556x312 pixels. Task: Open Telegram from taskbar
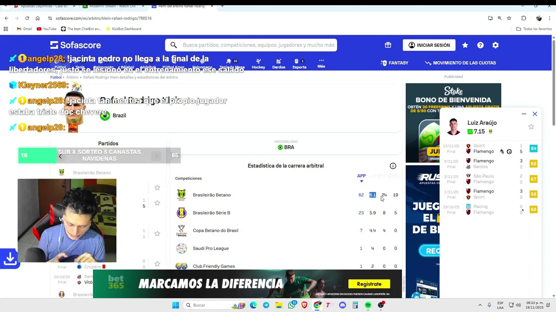click(266, 305)
